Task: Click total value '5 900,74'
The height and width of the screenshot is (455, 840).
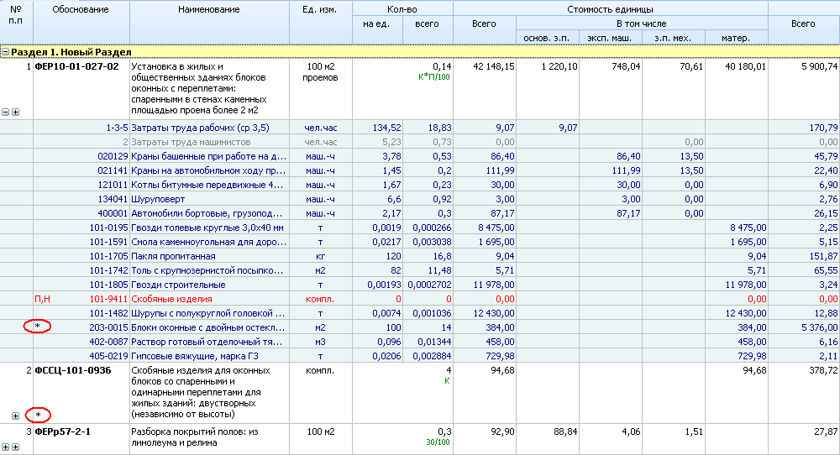Action: pos(820,67)
